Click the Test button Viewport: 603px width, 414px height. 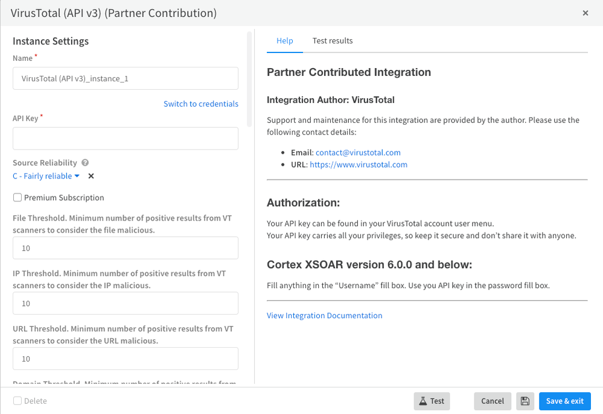[432, 401]
